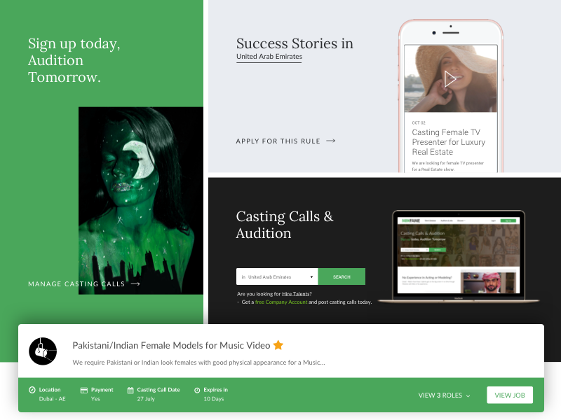The height and width of the screenshot is (420, 561).
Task: Click the View Job button
Action: (510, 395)
